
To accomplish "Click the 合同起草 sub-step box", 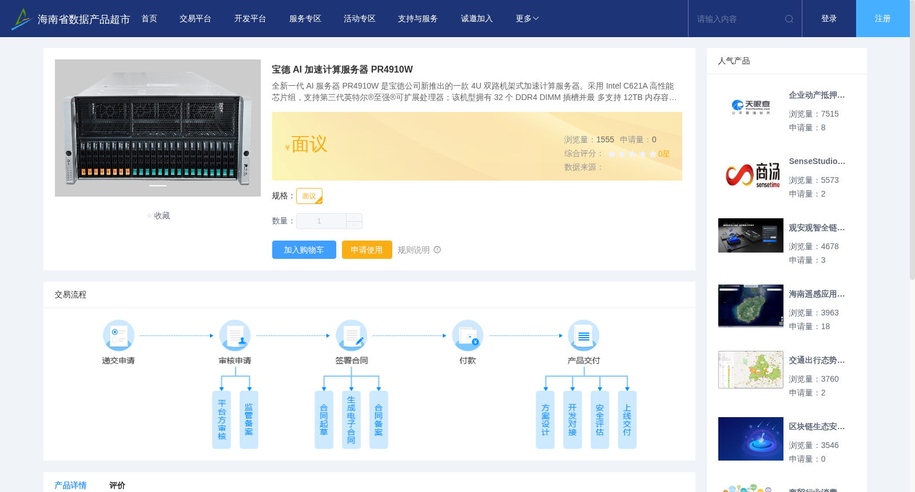I will pos(324,420).
